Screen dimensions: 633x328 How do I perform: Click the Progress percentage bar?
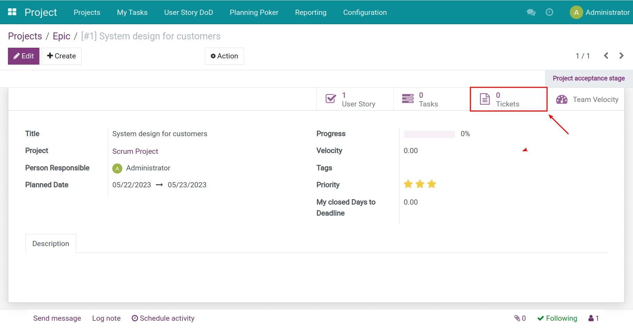point(429,134)
